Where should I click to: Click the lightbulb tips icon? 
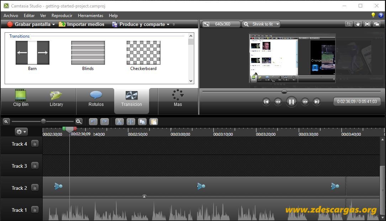373,15
